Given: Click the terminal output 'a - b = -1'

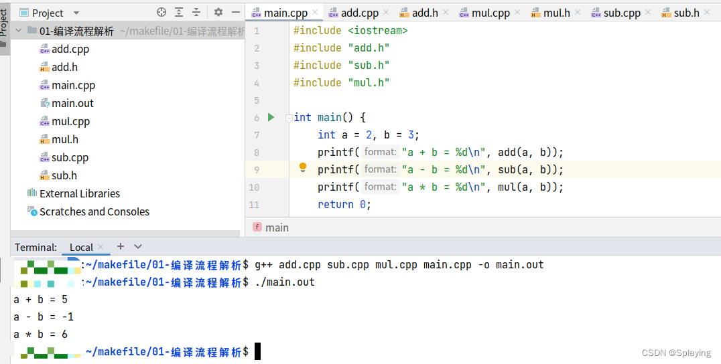Looking at the screenshot, I should 44,316.
